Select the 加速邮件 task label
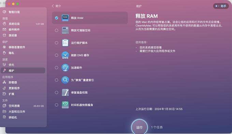 coord(76,68)
